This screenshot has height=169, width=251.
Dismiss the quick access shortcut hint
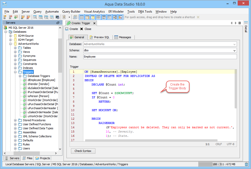pos(198,17)
